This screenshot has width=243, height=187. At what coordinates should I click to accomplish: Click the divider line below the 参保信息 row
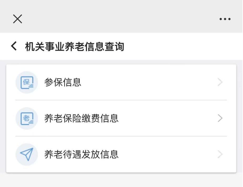(x=121, y=100)
